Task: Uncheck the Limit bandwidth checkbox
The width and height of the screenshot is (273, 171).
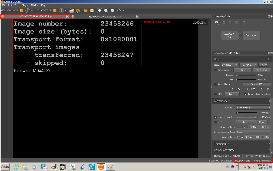Action: coord(215,117)
